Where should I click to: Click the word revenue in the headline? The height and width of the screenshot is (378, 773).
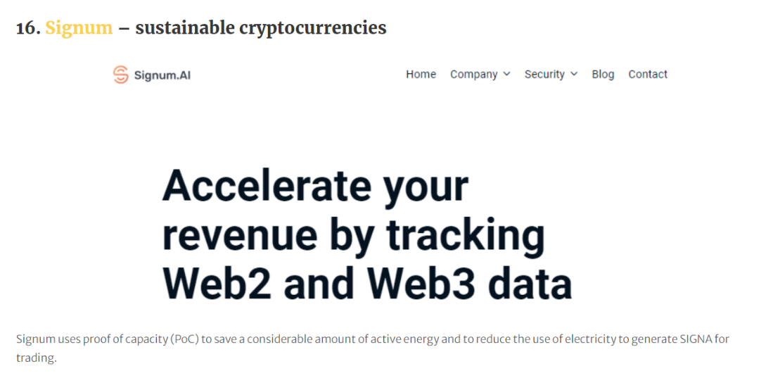coord(240,235)
